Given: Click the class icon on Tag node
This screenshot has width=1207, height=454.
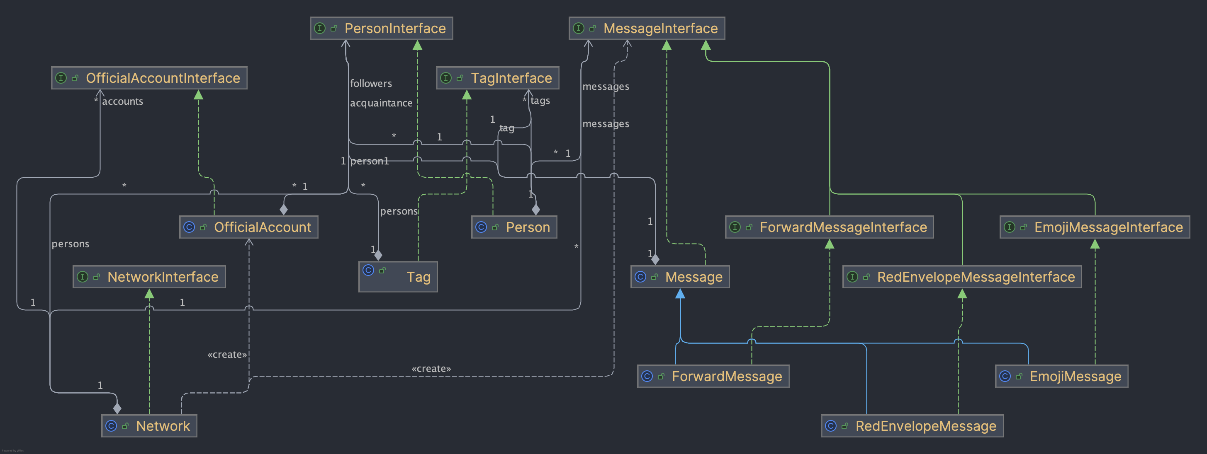Looking at the screenshot, I should [x=368, y=270].
